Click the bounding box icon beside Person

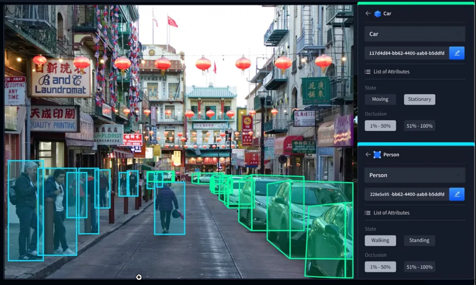377,155
